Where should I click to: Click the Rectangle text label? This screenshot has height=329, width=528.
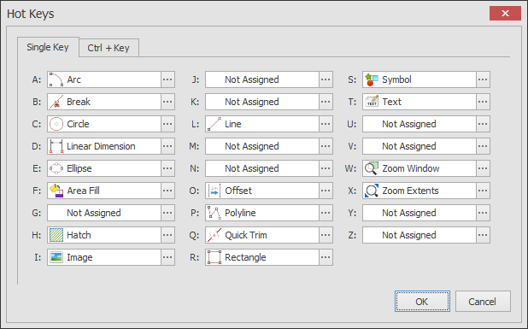(x=245, y=257)
